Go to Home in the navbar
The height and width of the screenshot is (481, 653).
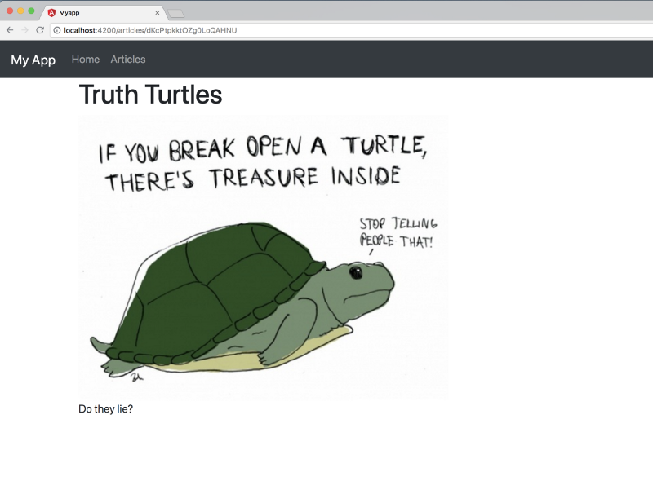[x=86, y=59]
